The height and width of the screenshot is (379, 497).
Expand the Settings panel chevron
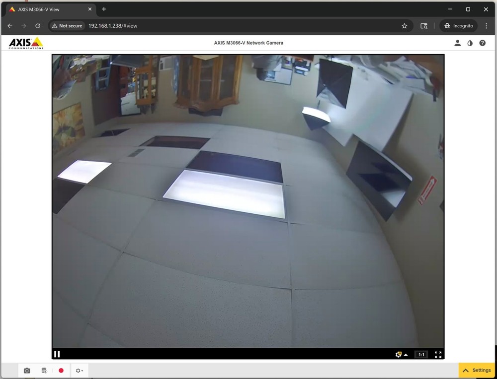click(x=466, y=370)
